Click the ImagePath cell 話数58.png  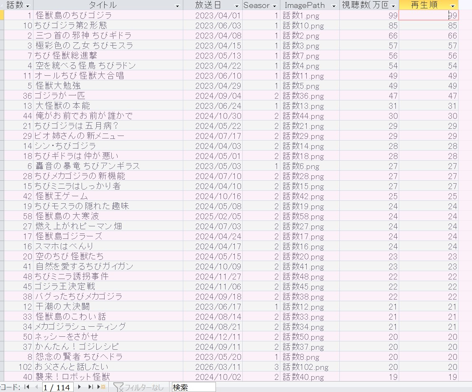point(310,216)
